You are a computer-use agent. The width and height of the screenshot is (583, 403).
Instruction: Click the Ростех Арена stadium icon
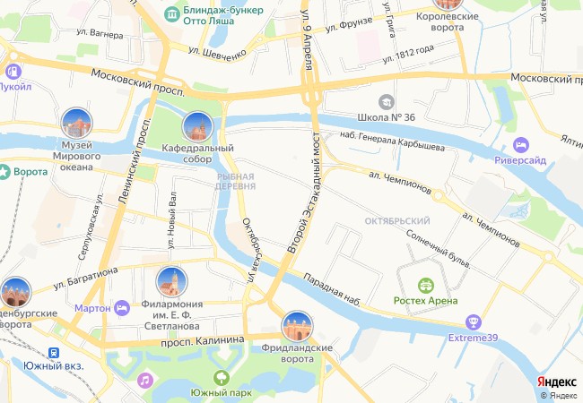(x=426, y=286)
